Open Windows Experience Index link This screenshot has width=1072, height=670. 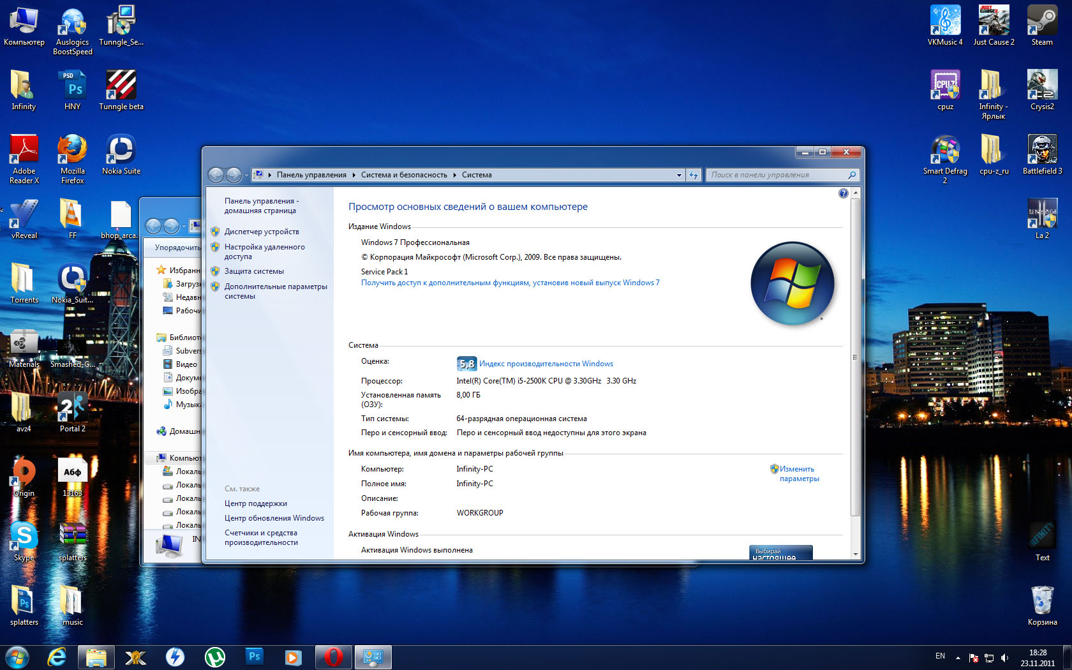[x=546, y=364]
